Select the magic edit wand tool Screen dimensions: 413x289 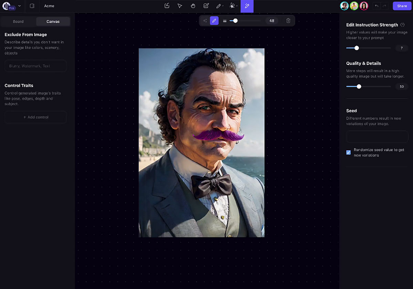point(247,6)
